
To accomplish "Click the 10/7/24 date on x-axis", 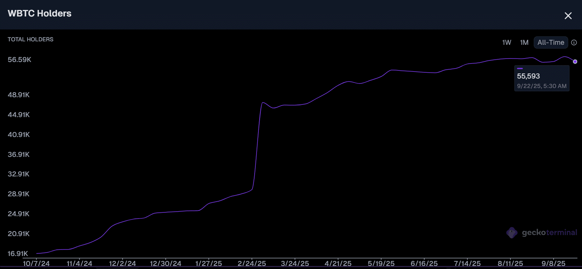I will 36,264.
